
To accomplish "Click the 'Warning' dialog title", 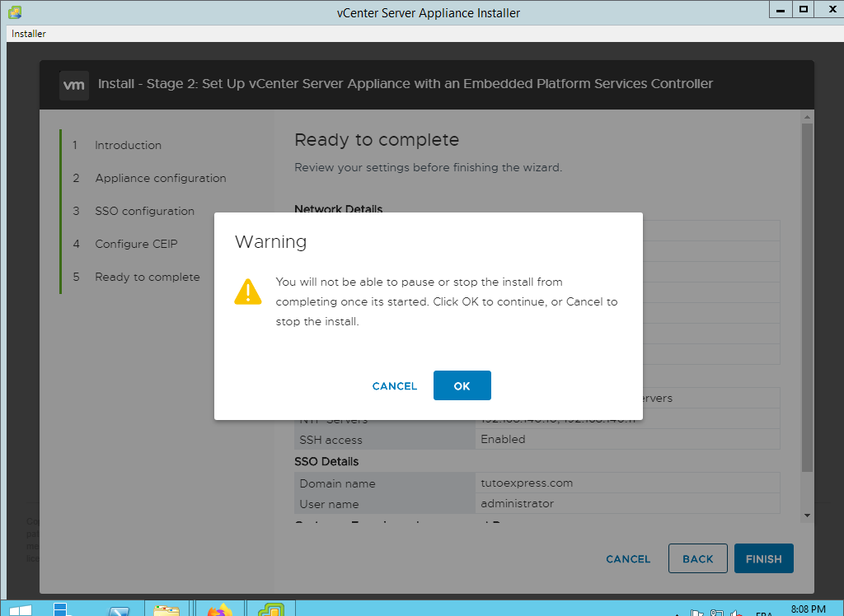I will 270,241.
